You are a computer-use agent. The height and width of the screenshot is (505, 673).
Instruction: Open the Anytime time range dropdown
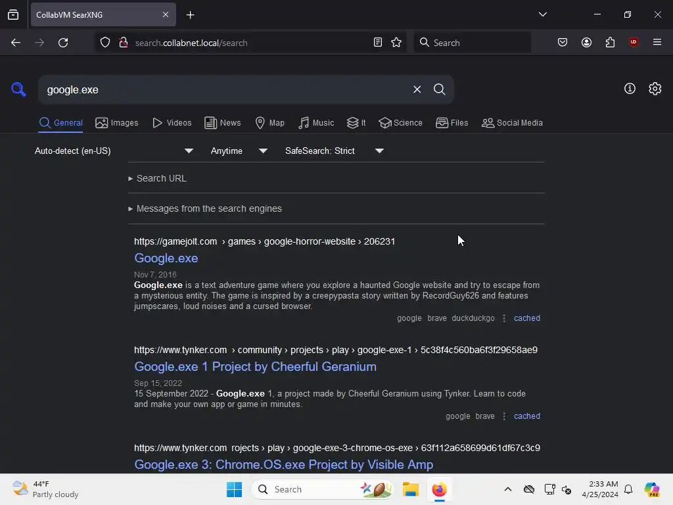coord(239,151)
